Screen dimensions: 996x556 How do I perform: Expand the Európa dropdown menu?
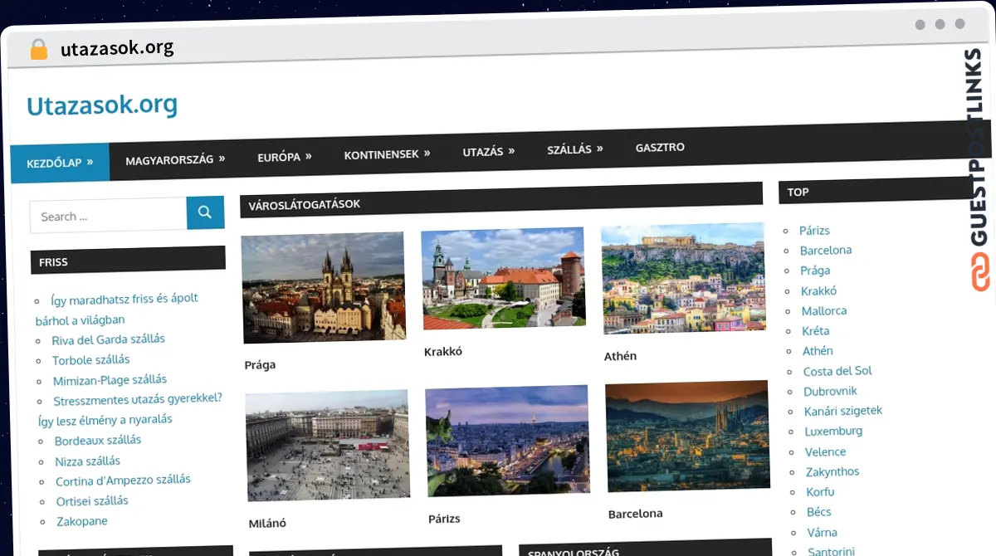click(284, 156)
